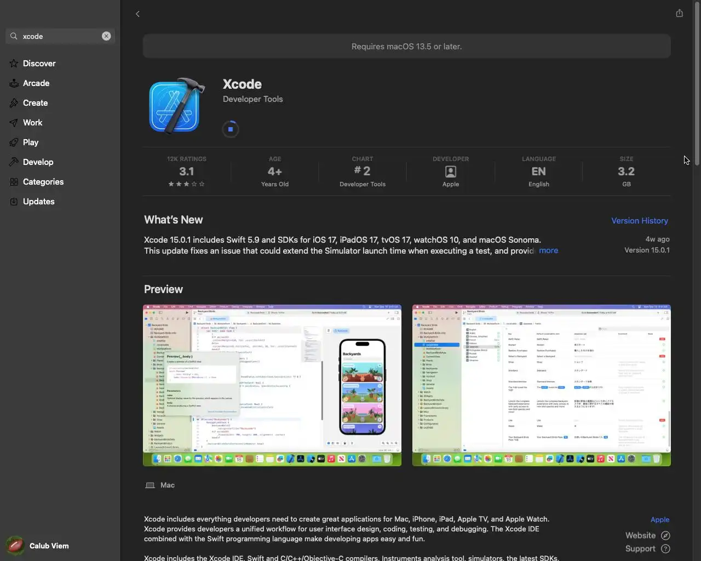Image resolution: width=701 pixels, height=561 pixels.
Task: Open the first preview screenshot with iPhone
Action: click(272, 385)
